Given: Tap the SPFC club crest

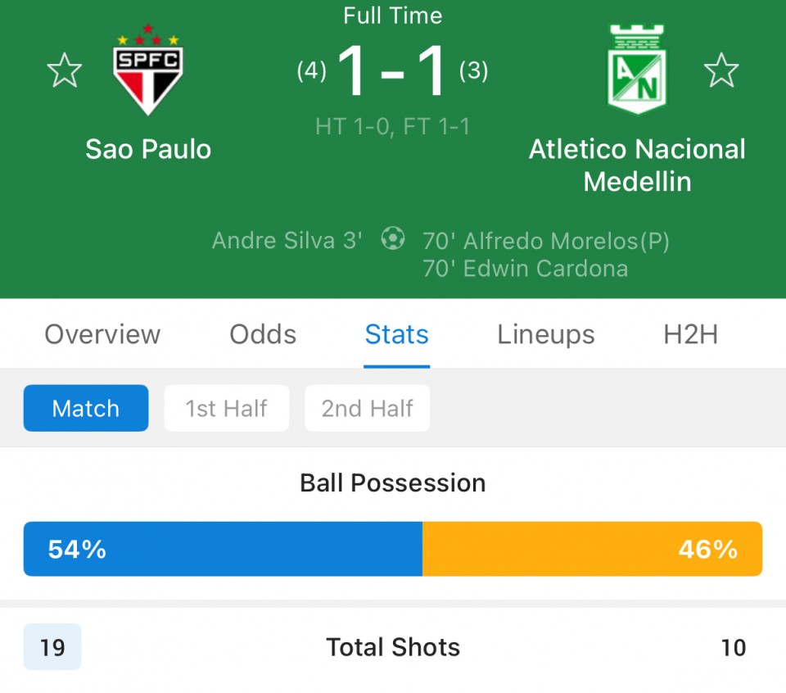Looking at the screenshot, I should pos(148,70).
